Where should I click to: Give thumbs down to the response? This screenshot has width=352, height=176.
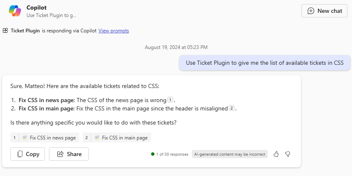[x=288, y=154]
